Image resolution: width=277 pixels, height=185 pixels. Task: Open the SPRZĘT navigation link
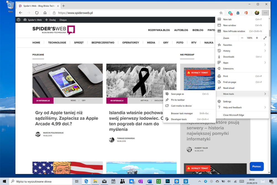(x=79, y=43)
